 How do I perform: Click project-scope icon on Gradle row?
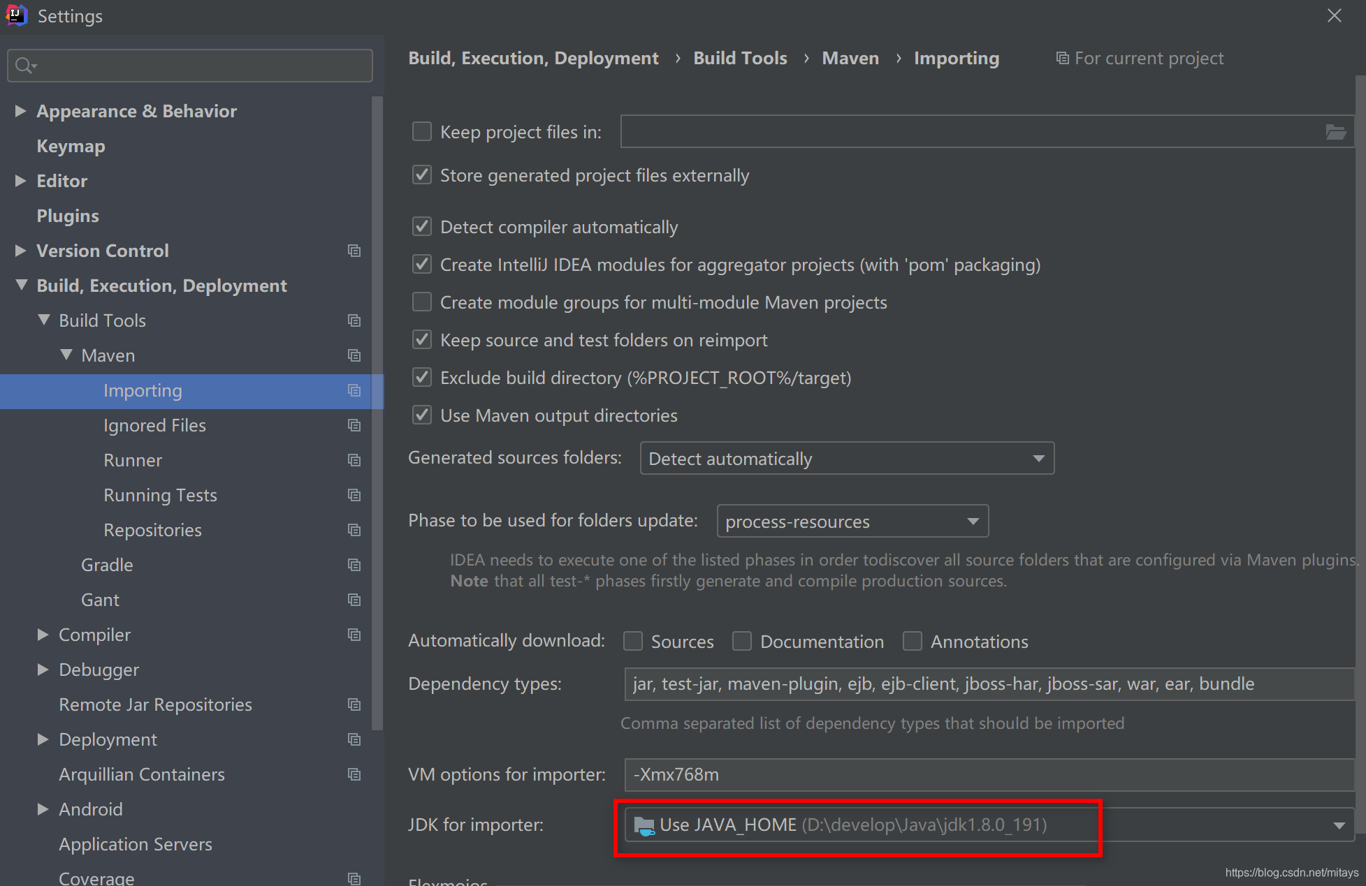coord(354,565)
